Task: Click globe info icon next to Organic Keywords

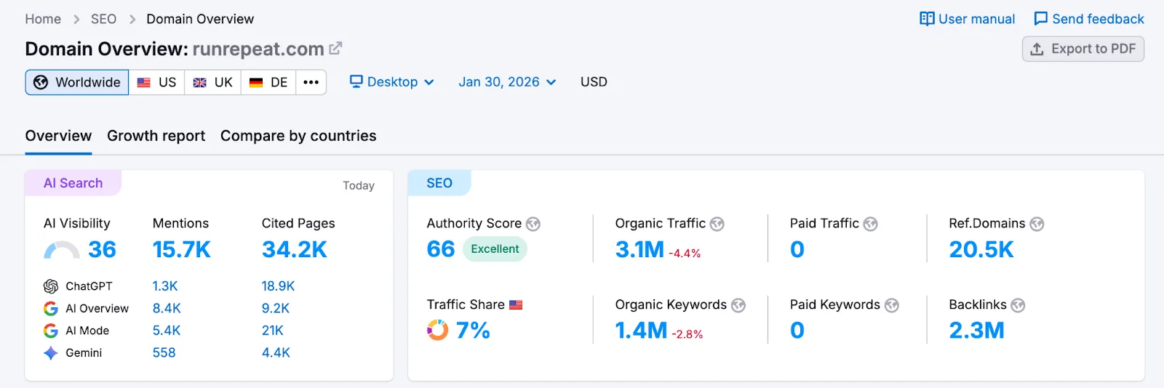Action: tap(738, 305)
